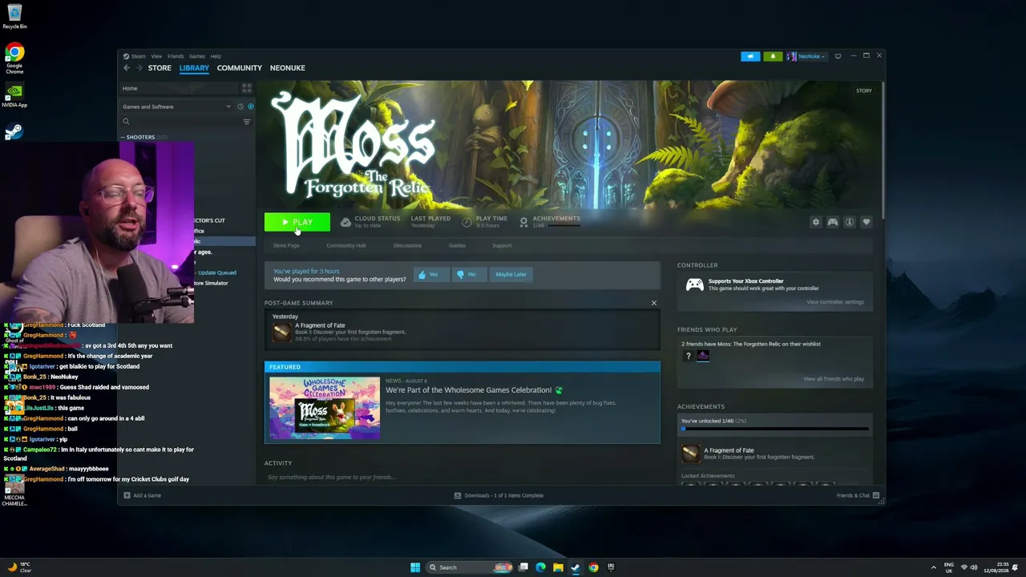Add Moss to favorites heart
This screenshot has height=577, width=1026.
[x=866, y=222]
